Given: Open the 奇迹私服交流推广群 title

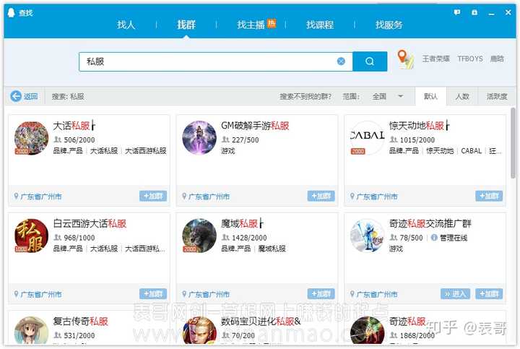Looking at the screenshot, I should pyautogui.click(x=430, y=223).
